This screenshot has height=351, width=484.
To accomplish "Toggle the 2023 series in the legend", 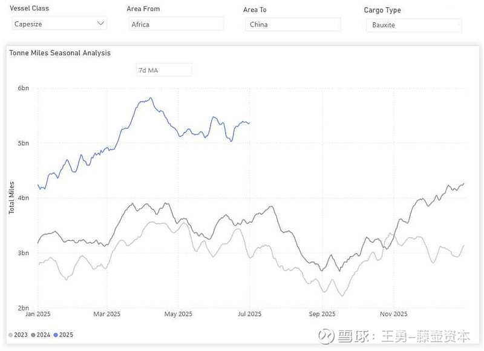I will pos(18,335).
